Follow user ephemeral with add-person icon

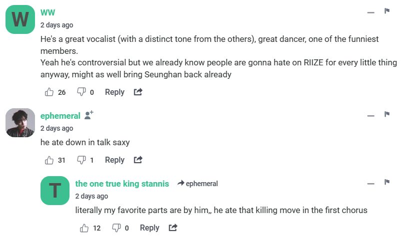click(x=89, y=115)
